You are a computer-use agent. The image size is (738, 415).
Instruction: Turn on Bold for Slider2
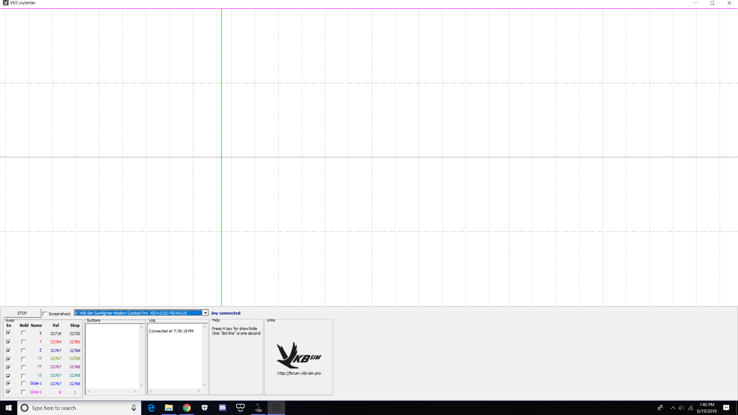coord(24,392)
